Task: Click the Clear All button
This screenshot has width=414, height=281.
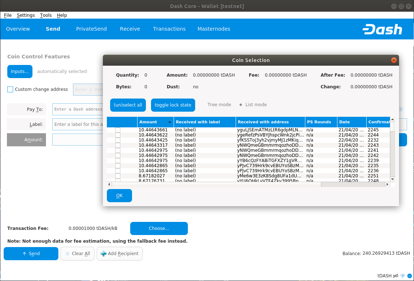Action: pyautogui.click(x=77, y=254)
